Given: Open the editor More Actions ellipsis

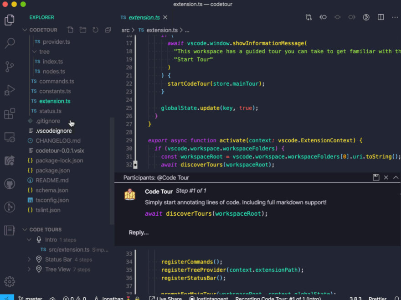Looking at the screenshot, I should [395, 17].
